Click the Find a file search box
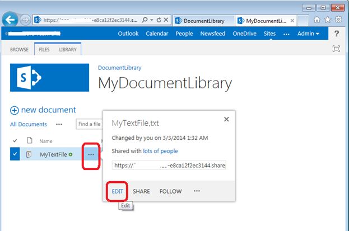Viewport: 349px width, 231px height. (x=89, y=124)
